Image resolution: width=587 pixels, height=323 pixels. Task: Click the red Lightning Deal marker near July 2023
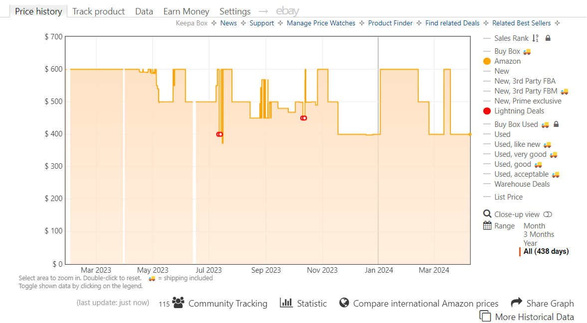pyautogui.click(x=219, y=134)
